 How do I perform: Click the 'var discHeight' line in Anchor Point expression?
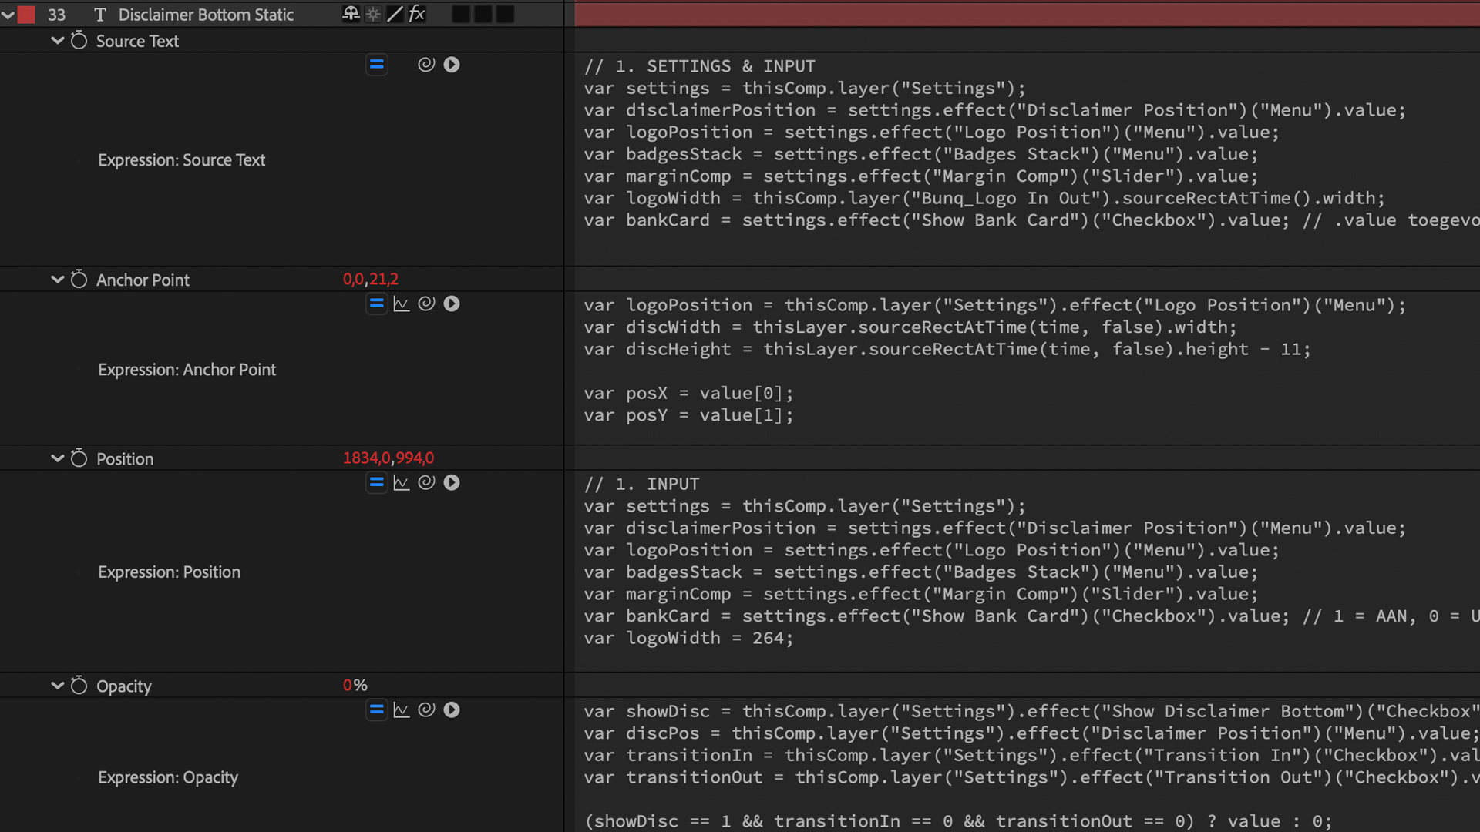947,349
